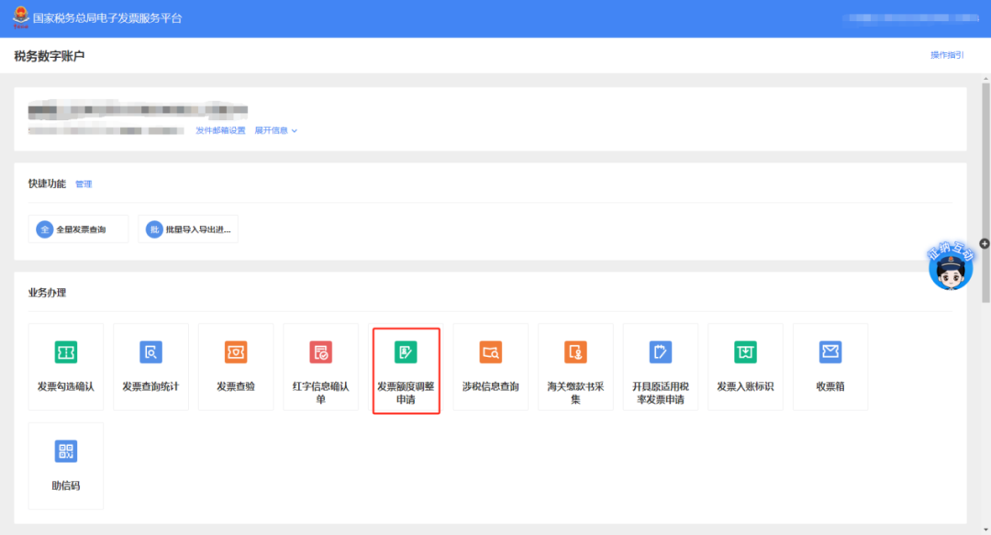Screen dimensions: 991x535
Task: Select 发票额度调整申请 icon
Action: [406, 352]
